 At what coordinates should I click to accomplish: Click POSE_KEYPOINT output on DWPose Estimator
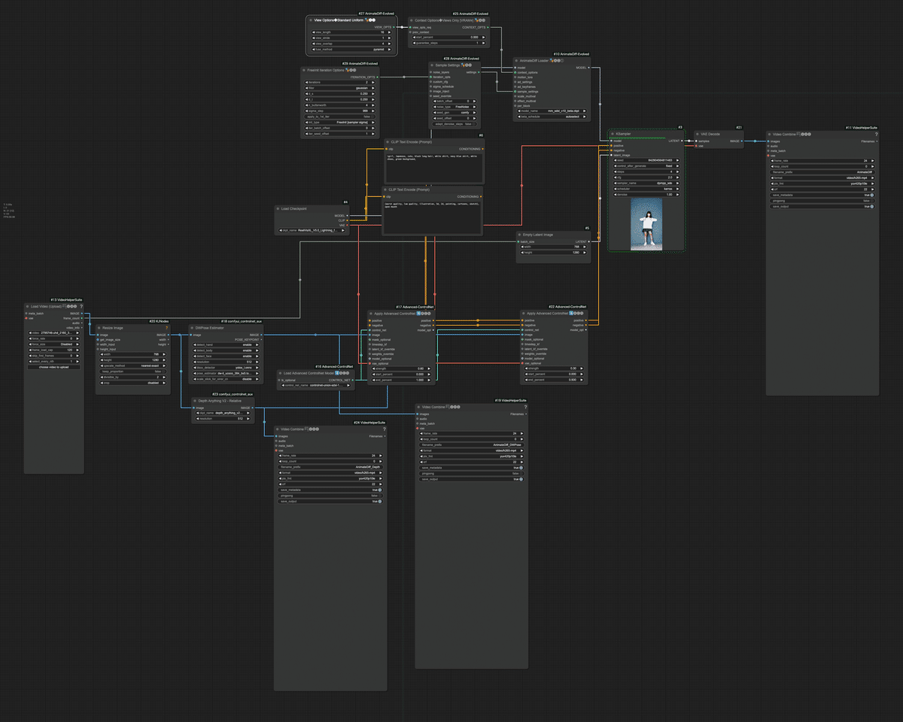click(261, 339)
